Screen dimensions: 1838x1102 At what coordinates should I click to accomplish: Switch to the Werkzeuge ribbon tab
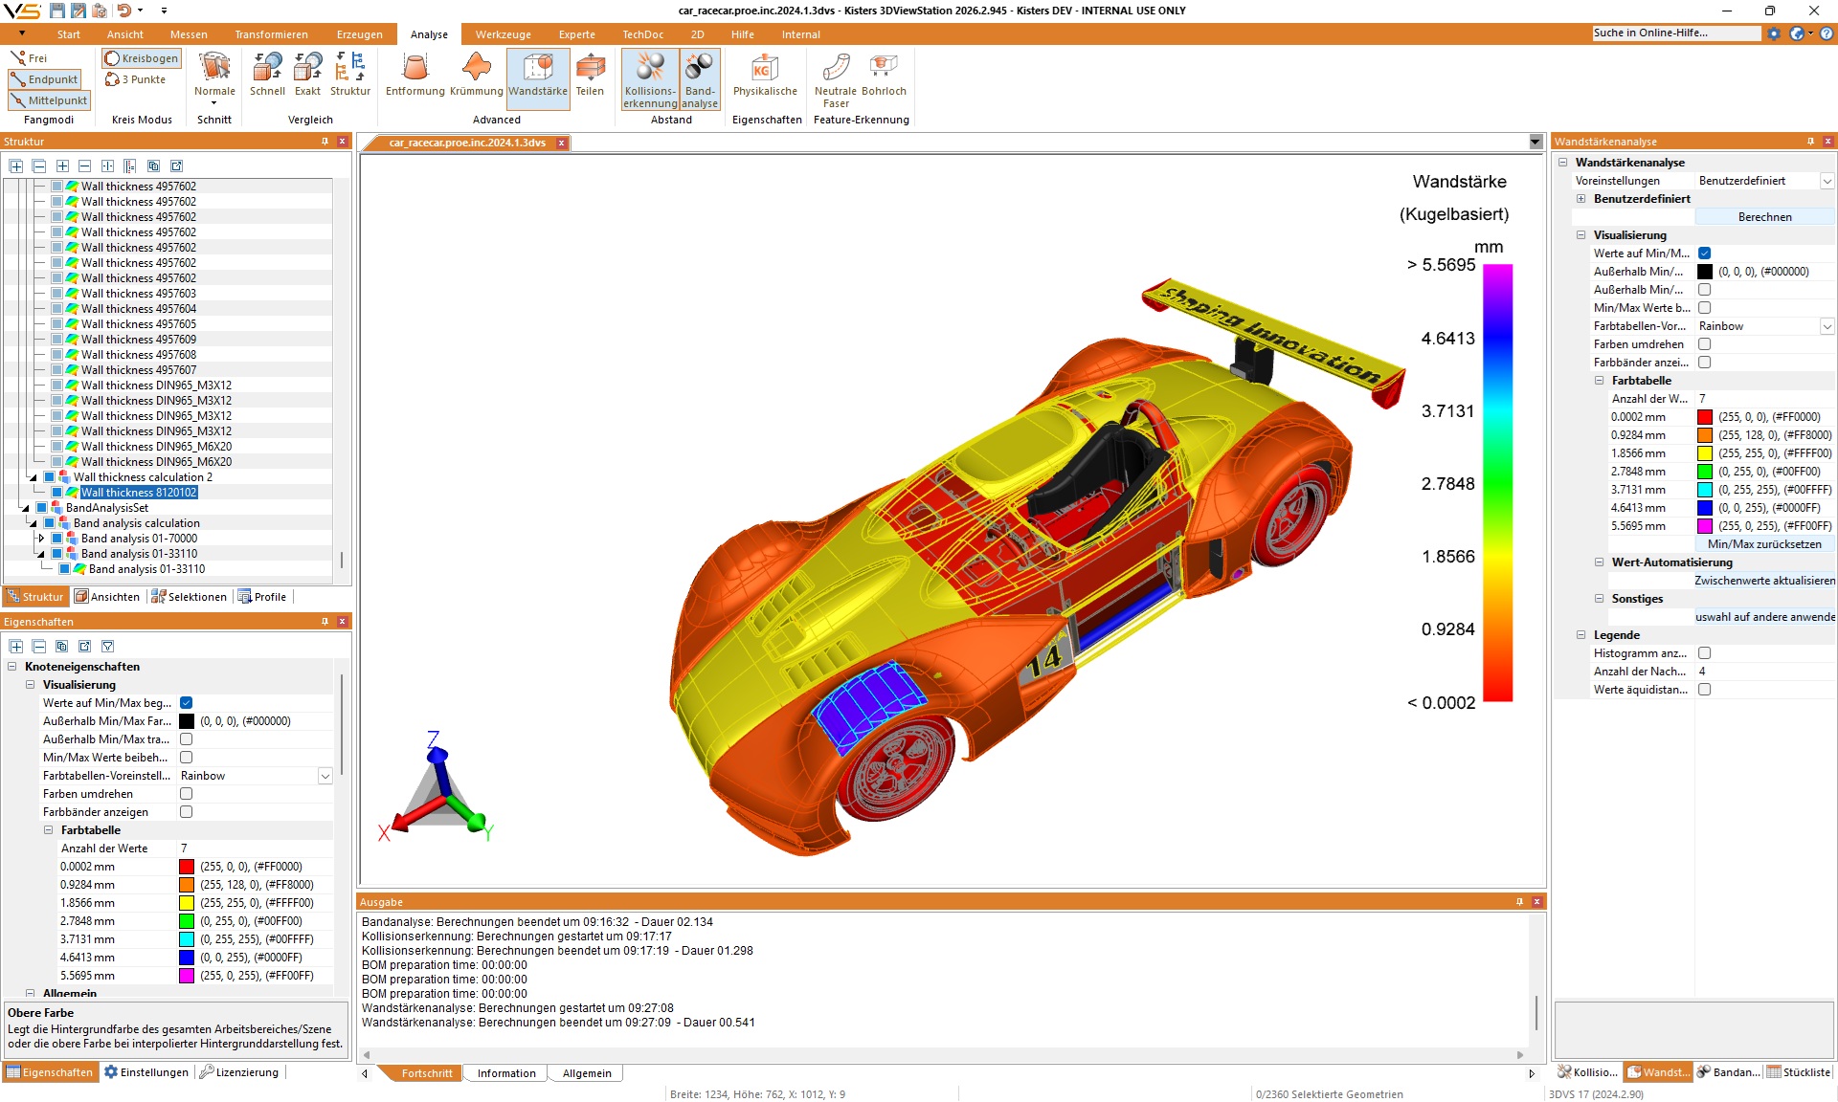point(503,34)
